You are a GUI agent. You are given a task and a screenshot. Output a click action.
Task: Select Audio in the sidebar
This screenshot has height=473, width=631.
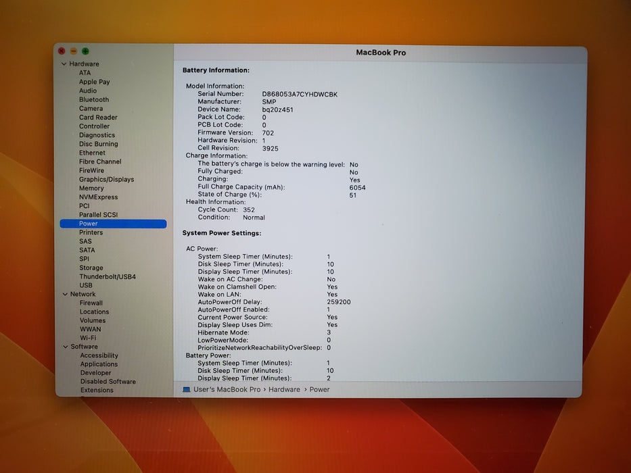tap(88, 91)
